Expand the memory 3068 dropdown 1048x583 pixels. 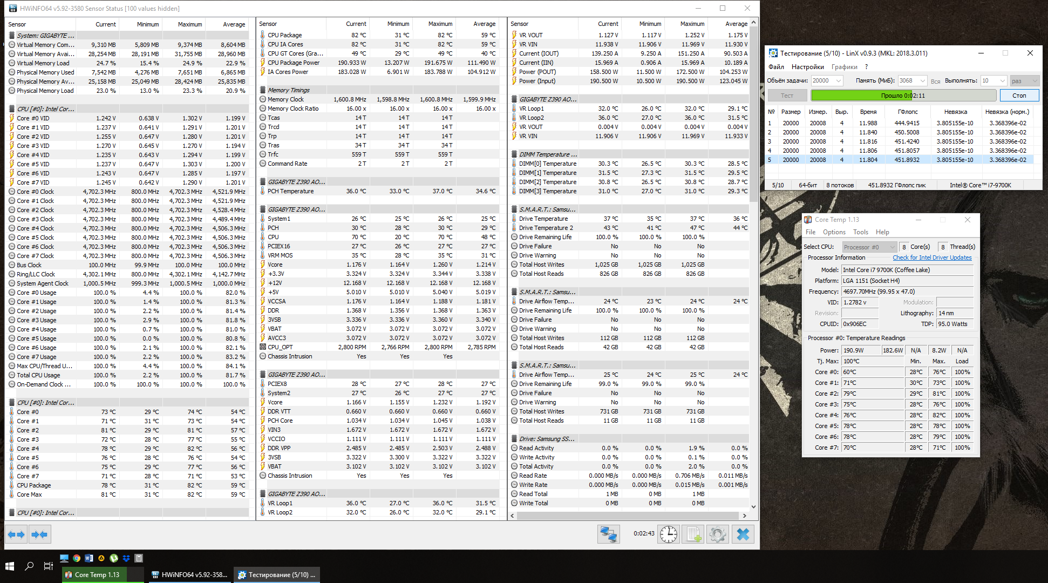point(922,80)
